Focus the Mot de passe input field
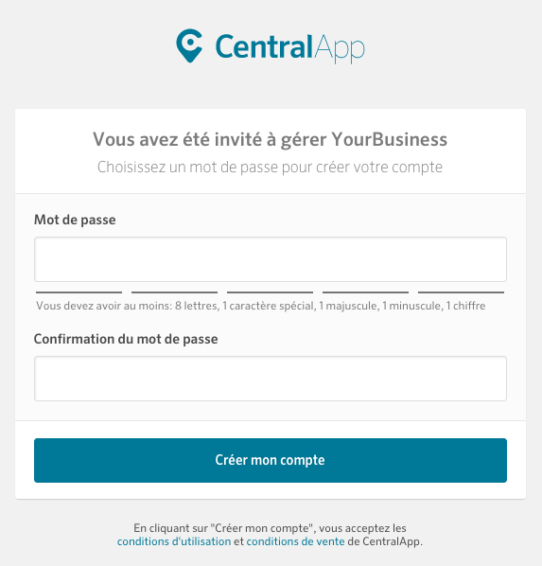This screenshot has width=542, height=566. pos(271,259)
